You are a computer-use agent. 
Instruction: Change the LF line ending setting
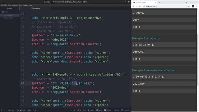(74, 110)
